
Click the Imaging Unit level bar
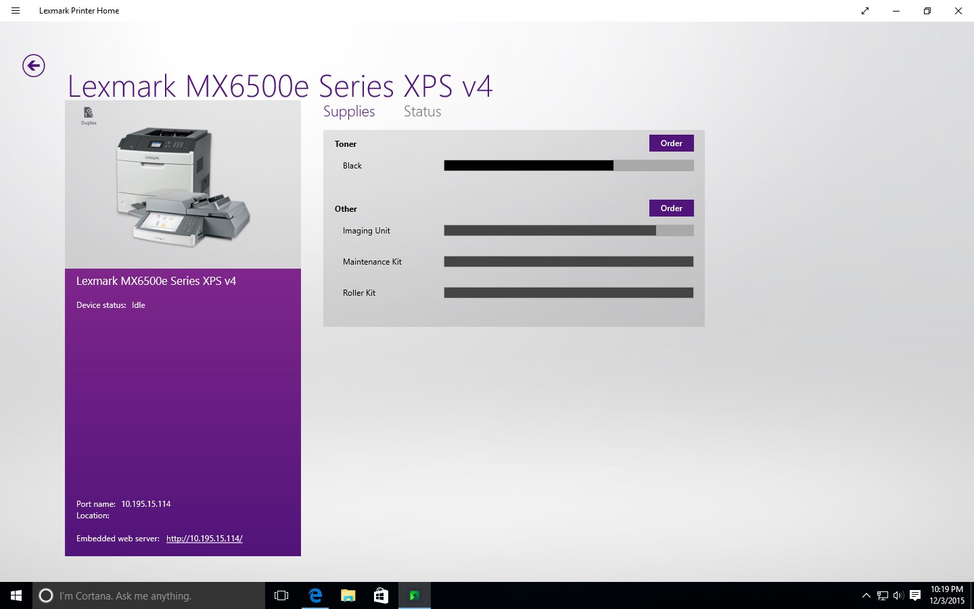tap(569, 230)
